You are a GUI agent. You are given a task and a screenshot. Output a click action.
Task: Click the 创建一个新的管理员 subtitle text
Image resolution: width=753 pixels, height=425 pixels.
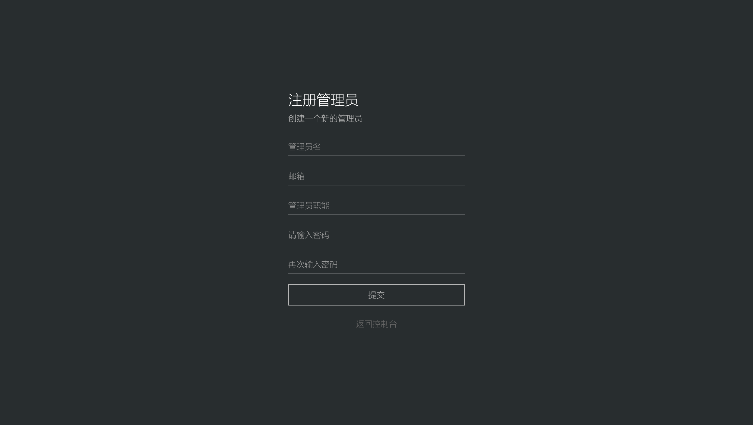pyautogui.click(x=325, y=119)
